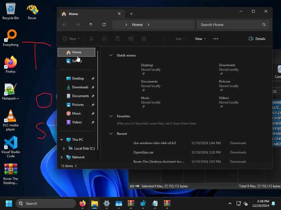281x210 pixels.
Task: Open Settings gear from the taskbar
Action: [107, 203]
